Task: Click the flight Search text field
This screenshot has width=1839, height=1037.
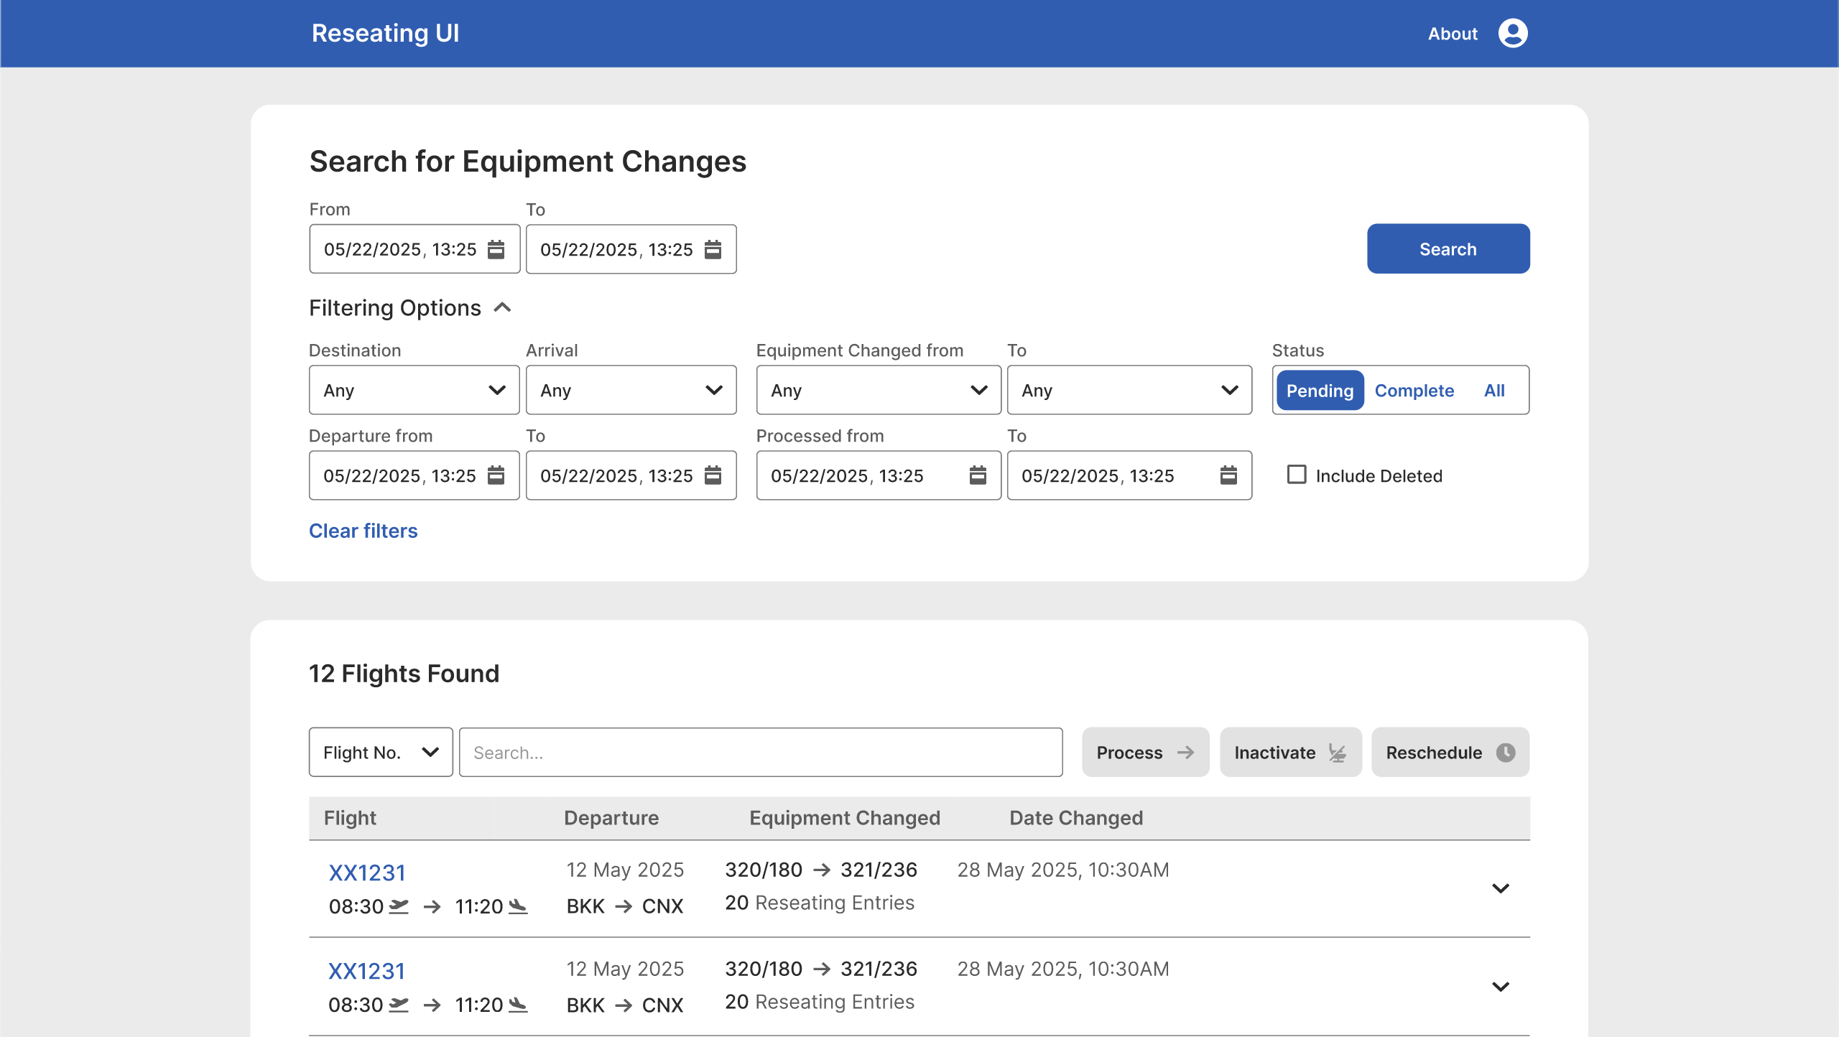Action: (x=760, y=752)
